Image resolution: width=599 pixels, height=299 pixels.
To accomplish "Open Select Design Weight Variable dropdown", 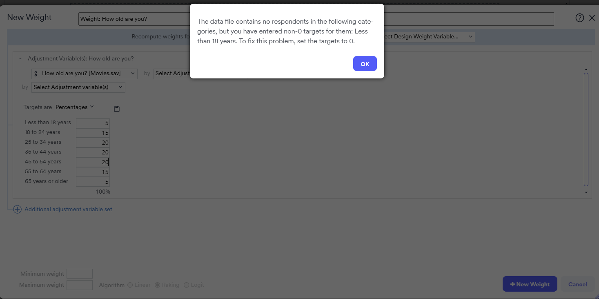I will [427, 37].
